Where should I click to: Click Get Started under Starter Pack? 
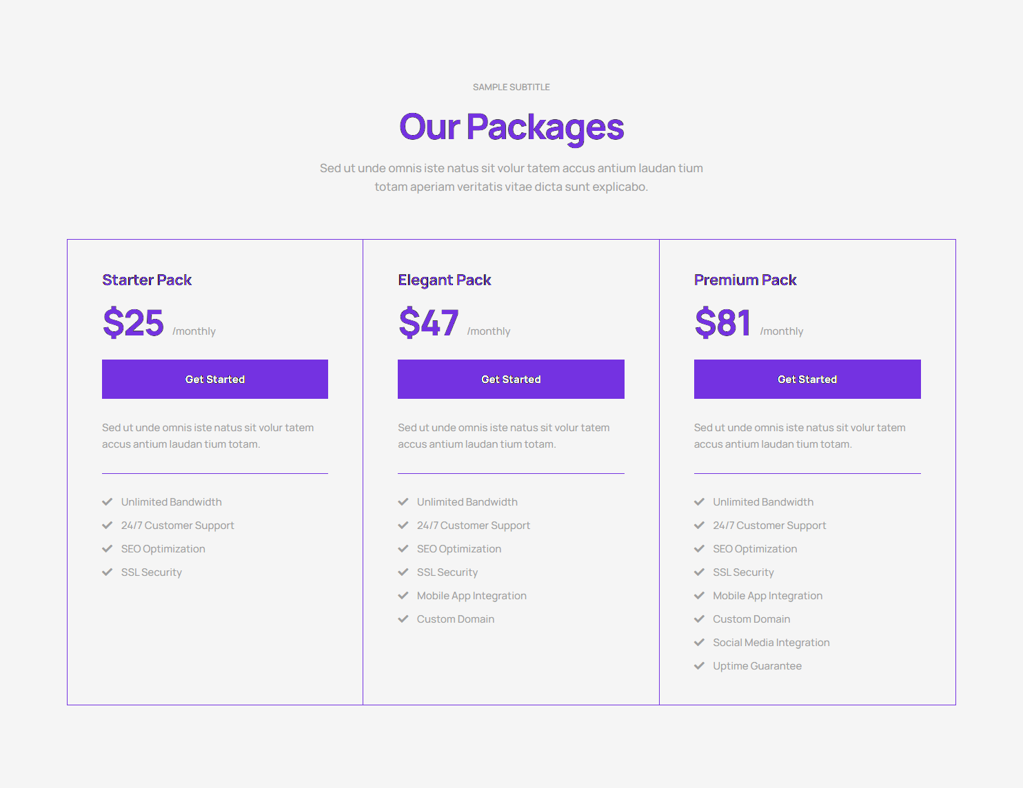(x=215, y=380)
